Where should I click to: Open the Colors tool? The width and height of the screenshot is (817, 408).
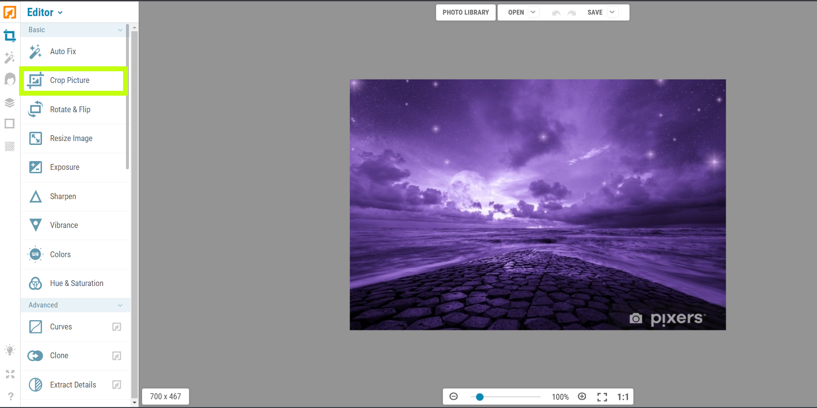point(75,254)
